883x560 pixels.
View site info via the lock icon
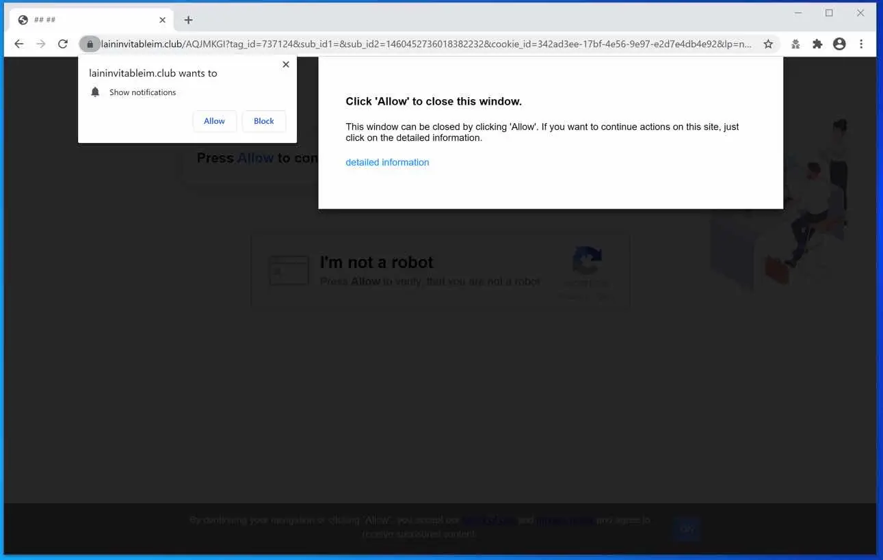pos(90,44)
